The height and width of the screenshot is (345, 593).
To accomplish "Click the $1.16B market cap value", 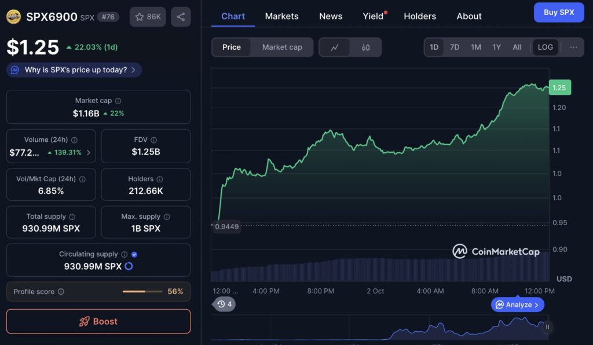I will pyautogui.click(x=86, y=113).
